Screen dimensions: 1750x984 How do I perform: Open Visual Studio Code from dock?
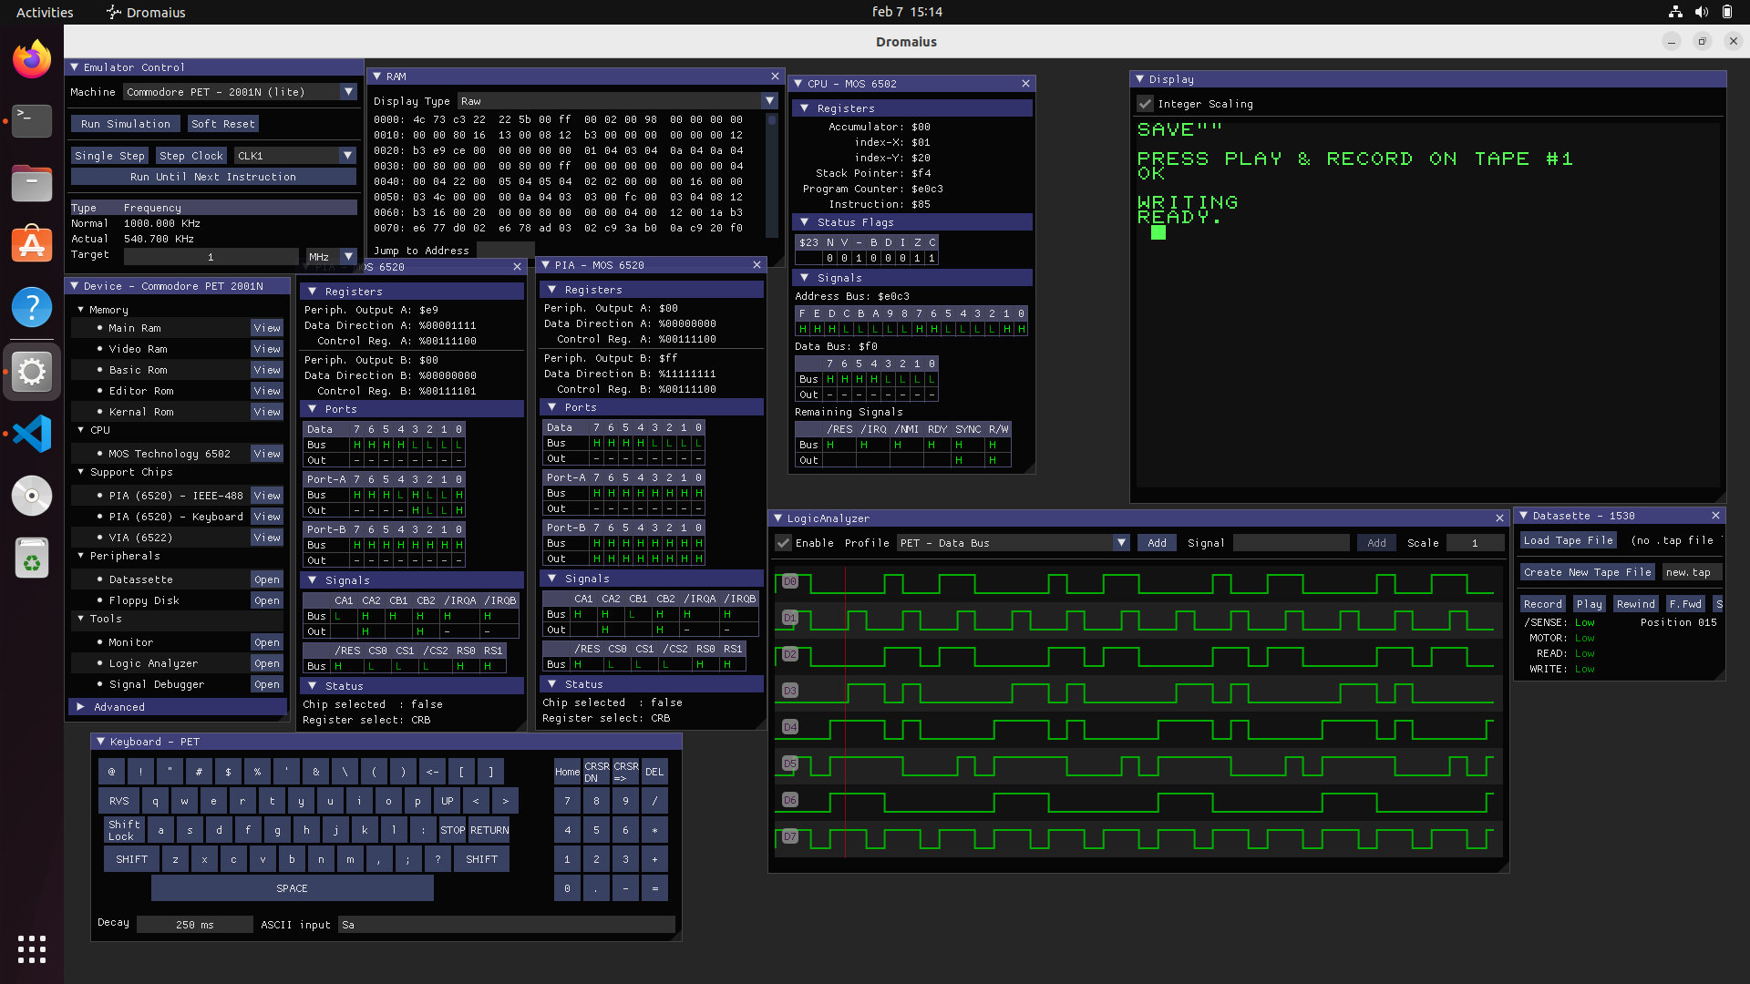coord(32,434)
